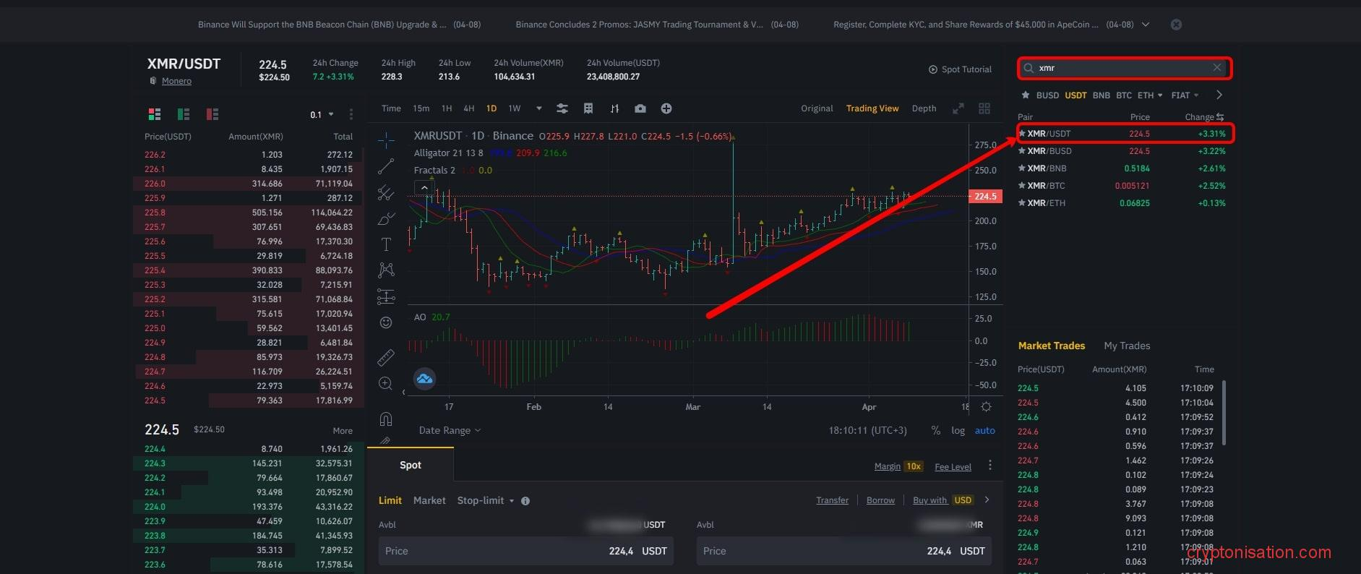This screenshot has width=1361, height=574.
Task: Switch to My Trades tab
Action: (x=1126, y=346)
